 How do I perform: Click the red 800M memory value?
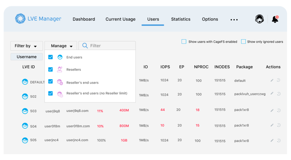coord(124,126)
